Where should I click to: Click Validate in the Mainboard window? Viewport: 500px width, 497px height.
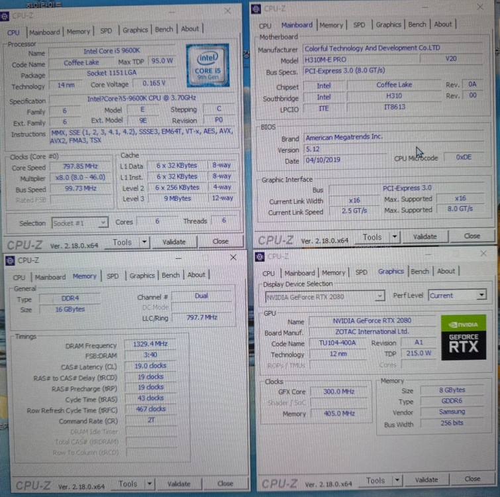[x=425, y=237]
